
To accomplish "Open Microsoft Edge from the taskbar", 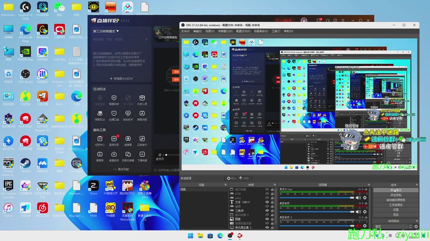I will pyautogui.click(x=220, y=236).
